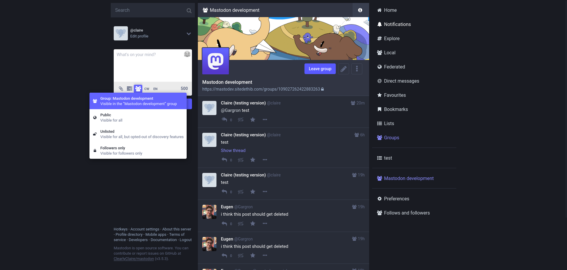
Task: Click the search magnifier icon
Action: (x=189, y=11)
